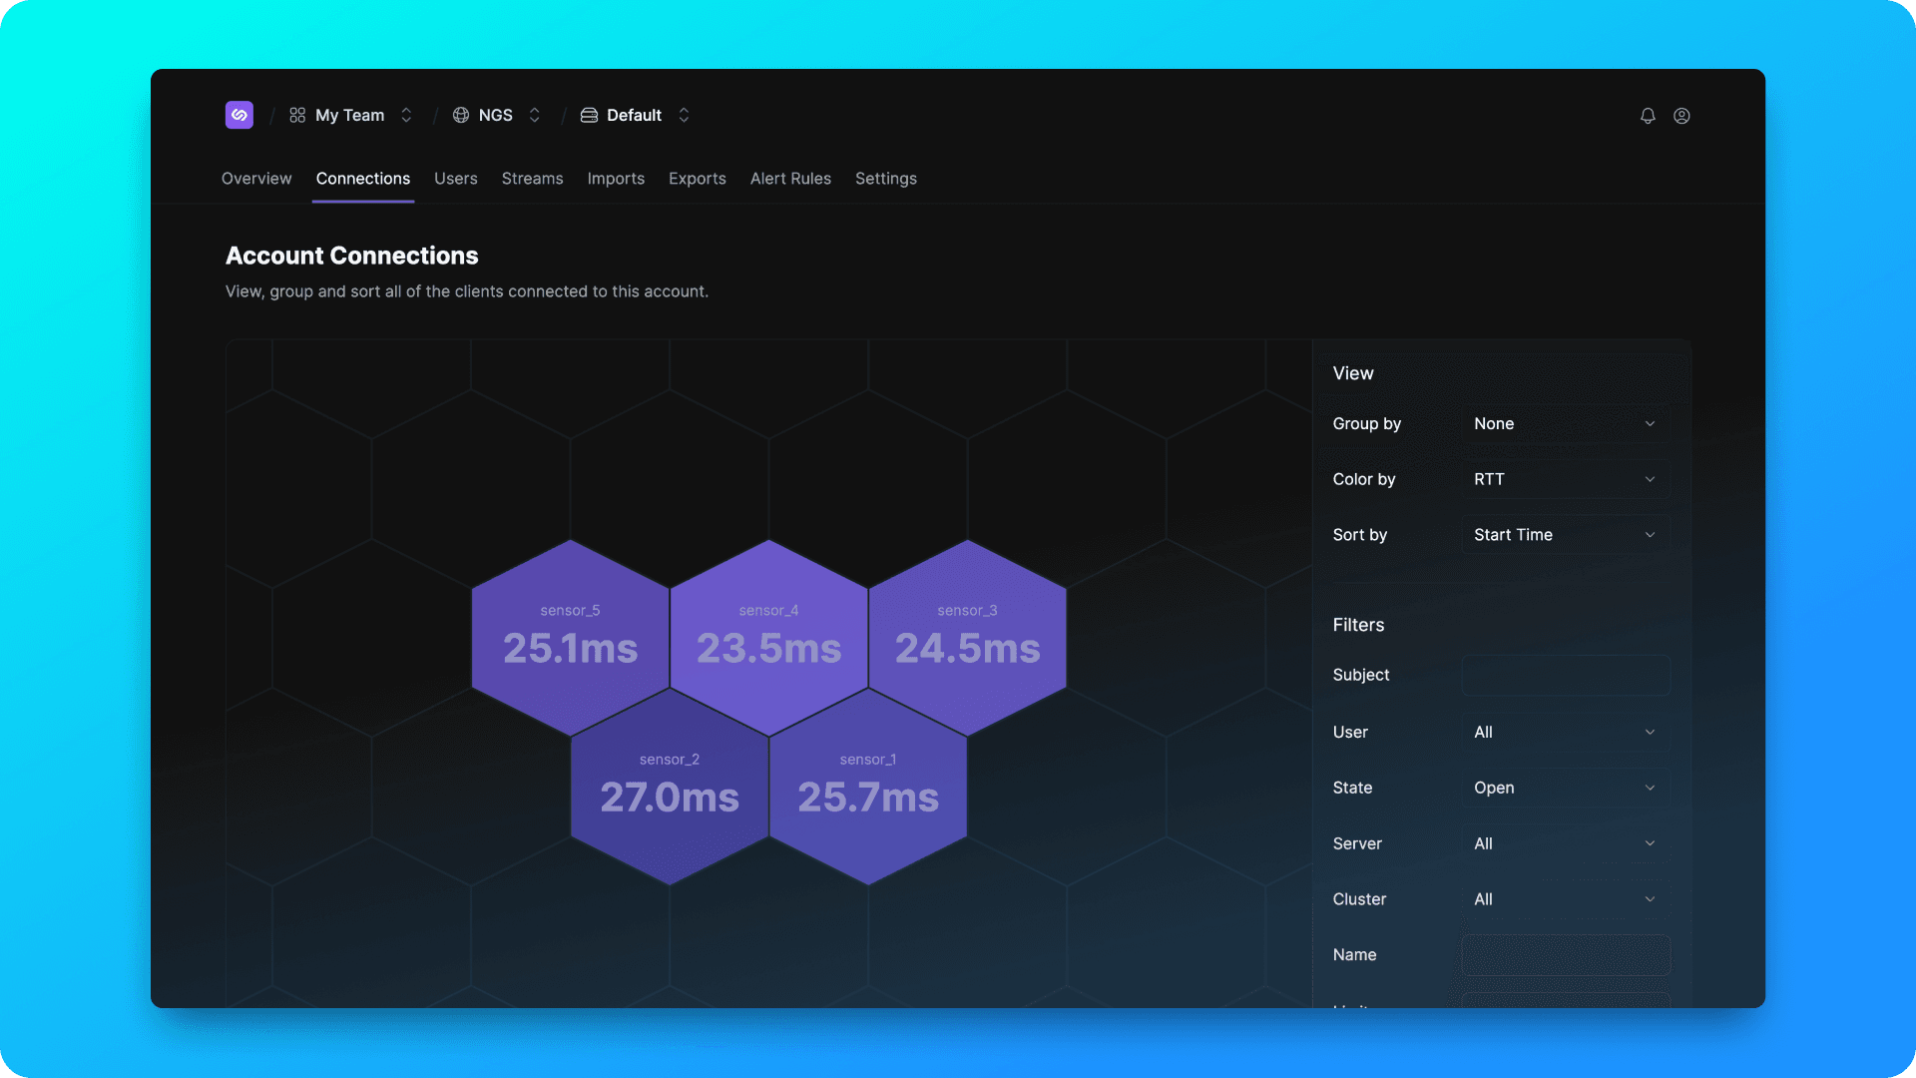The image size is (1916, 1078).
Task: Open the notifications bell
Action: [x=1648, y=116]
